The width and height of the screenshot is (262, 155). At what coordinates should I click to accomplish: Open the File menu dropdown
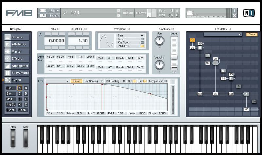click(55, 10)
